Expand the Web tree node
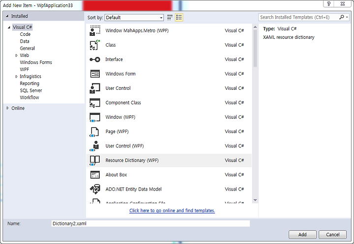Screen dimensions: 354x244 coord(16,55)
